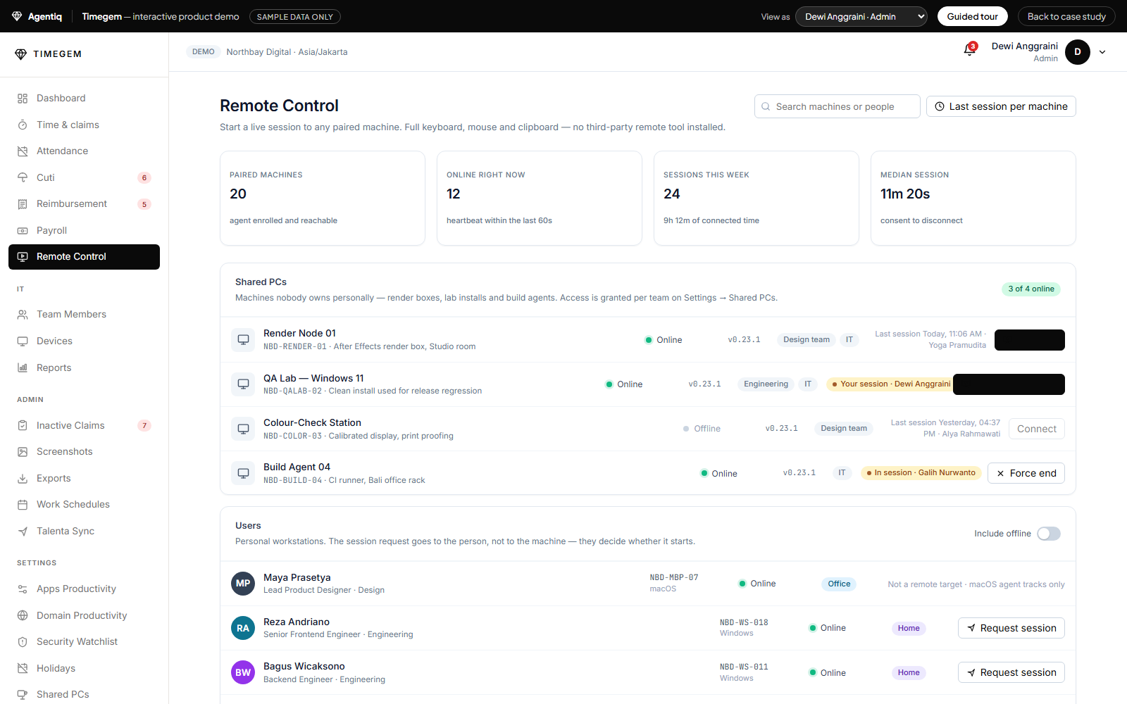Click the Office badge for Maya Prasetya
Viewport: 1127px width, 704px height.
(839, 584)
